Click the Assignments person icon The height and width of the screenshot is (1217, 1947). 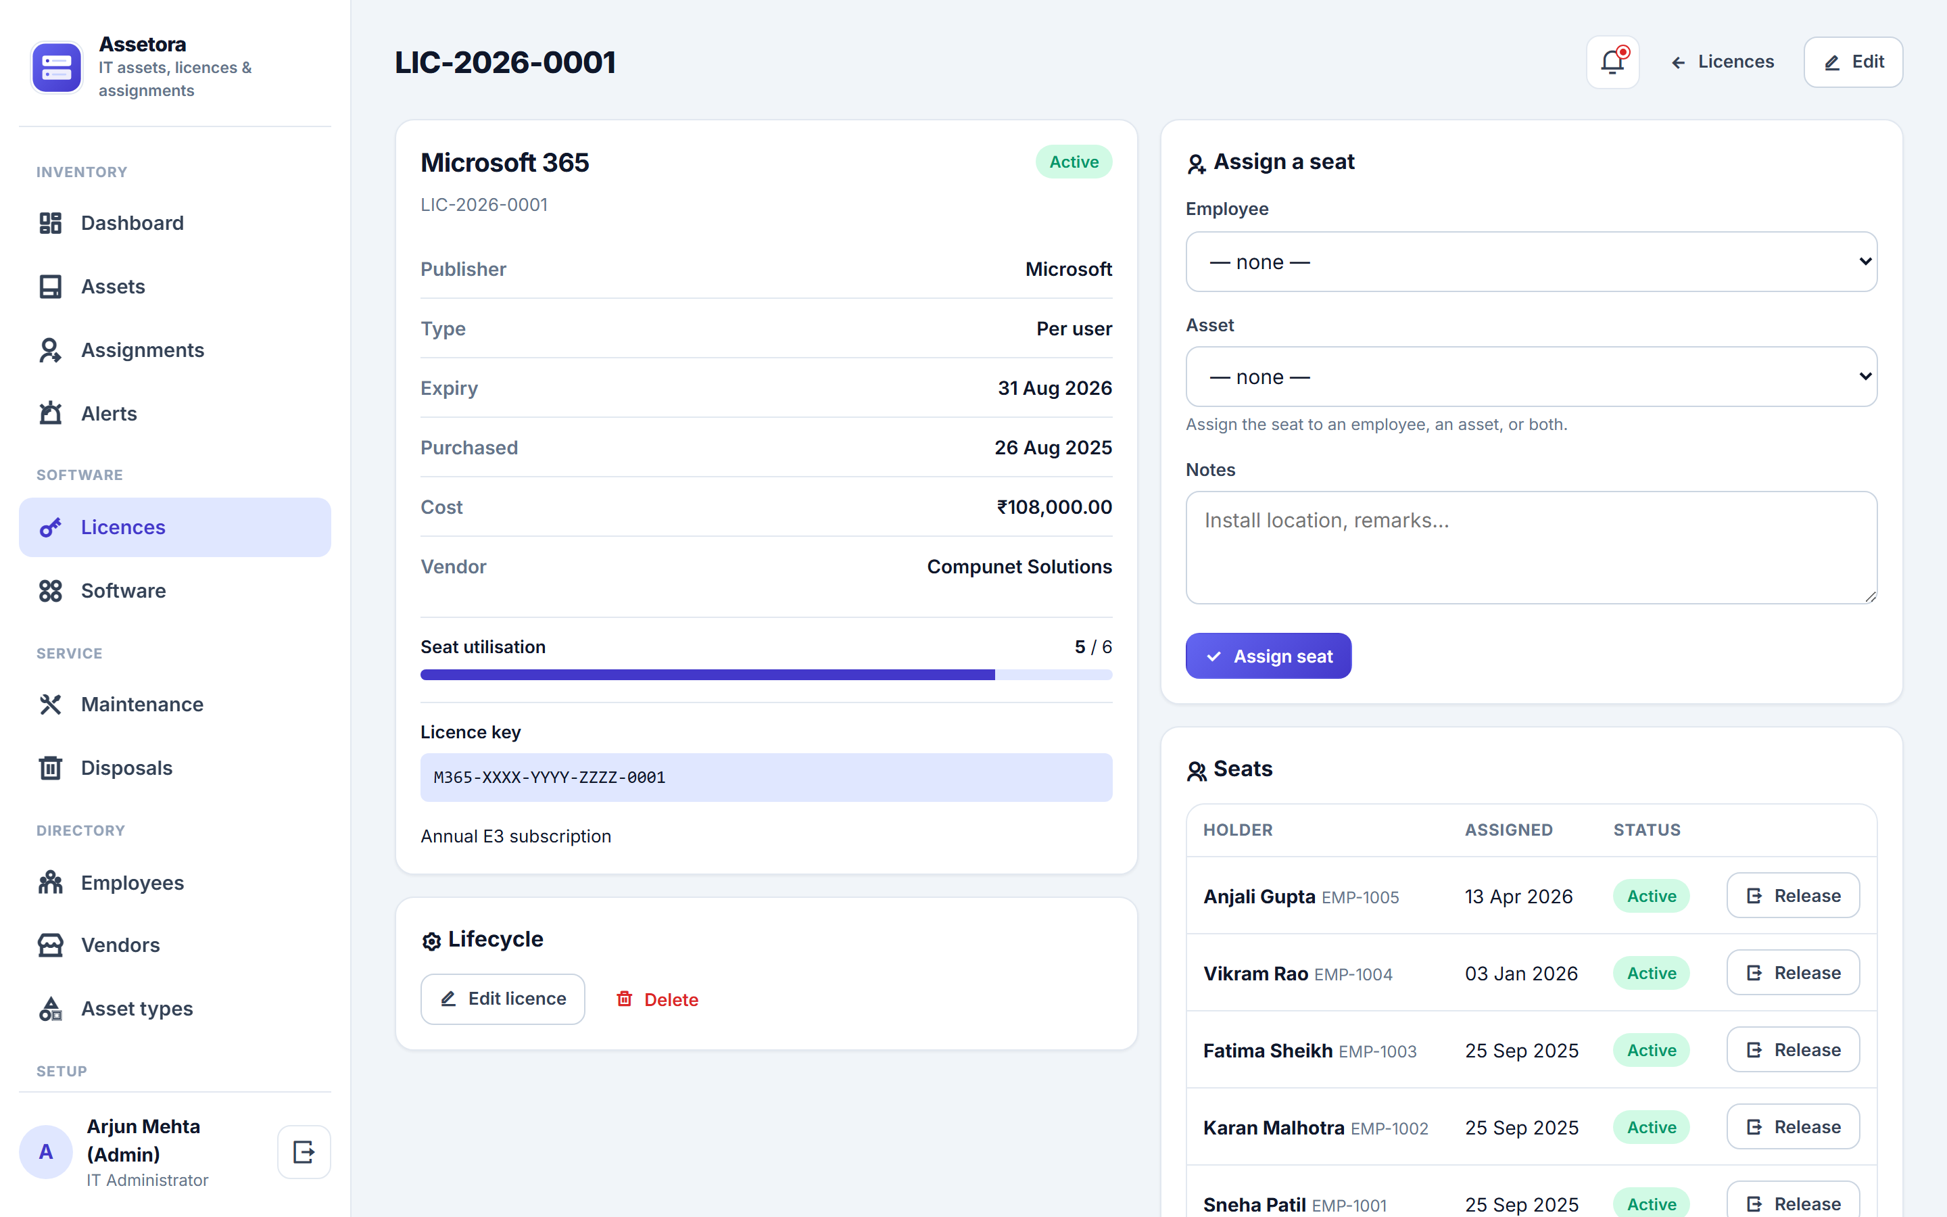51,350
